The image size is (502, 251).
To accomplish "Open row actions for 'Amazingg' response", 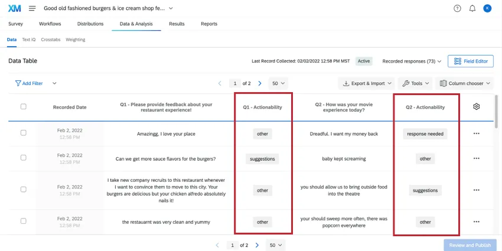I will [x=477, y=133].
